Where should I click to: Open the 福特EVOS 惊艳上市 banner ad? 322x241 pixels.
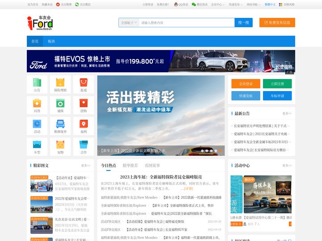point(161,61)
